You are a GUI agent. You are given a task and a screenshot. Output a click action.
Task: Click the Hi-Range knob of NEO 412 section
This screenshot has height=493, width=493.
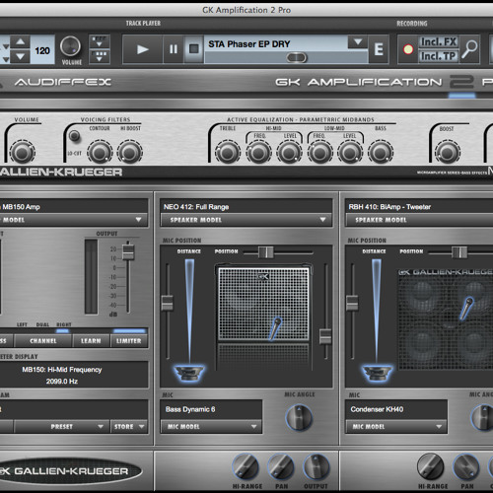[246, 467]
